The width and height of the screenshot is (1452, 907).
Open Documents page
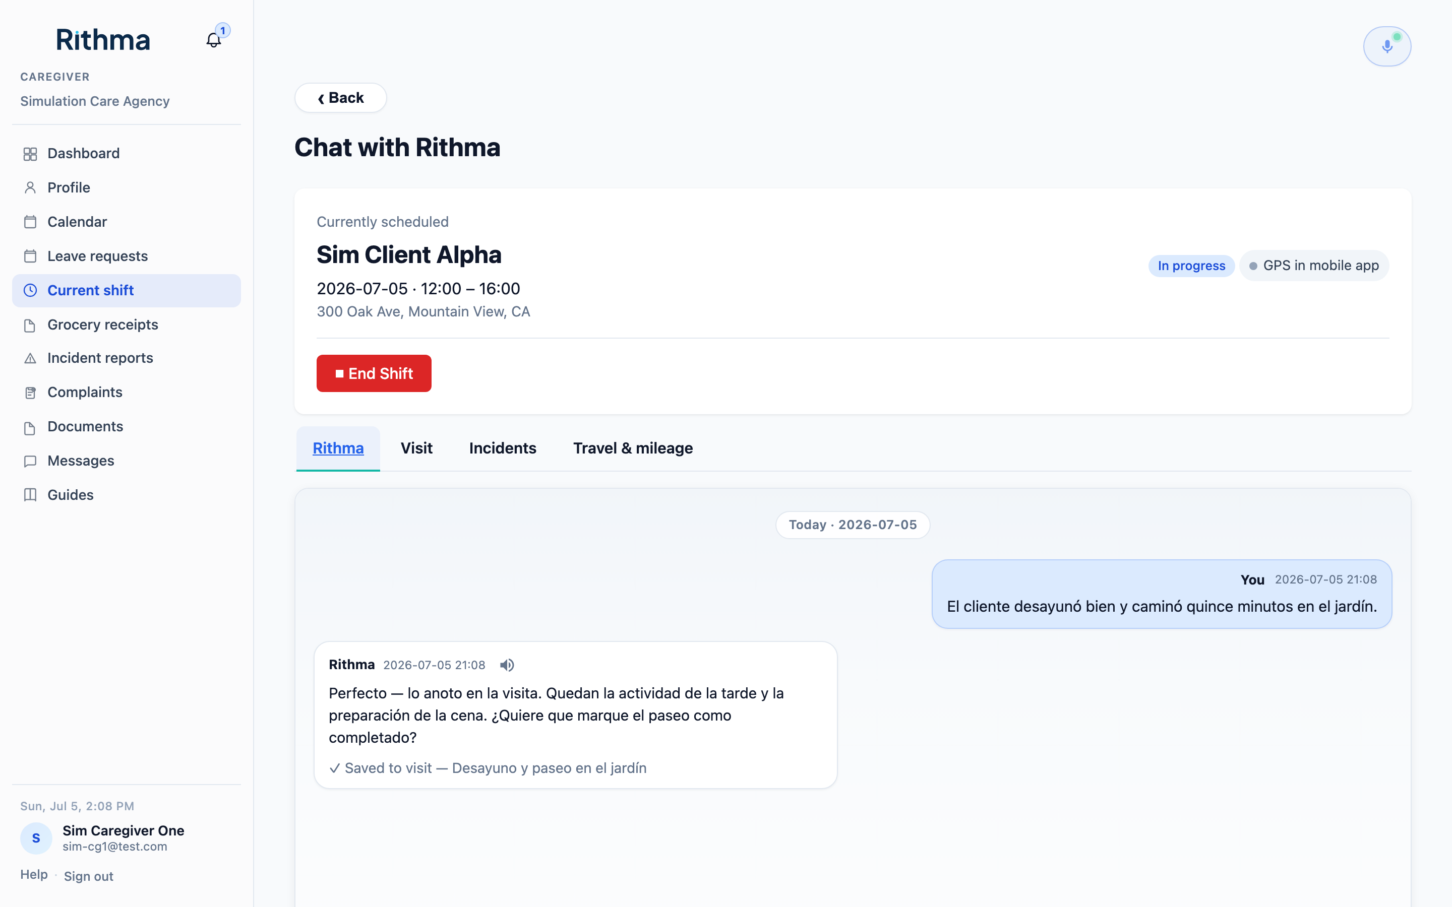point(126,426)
